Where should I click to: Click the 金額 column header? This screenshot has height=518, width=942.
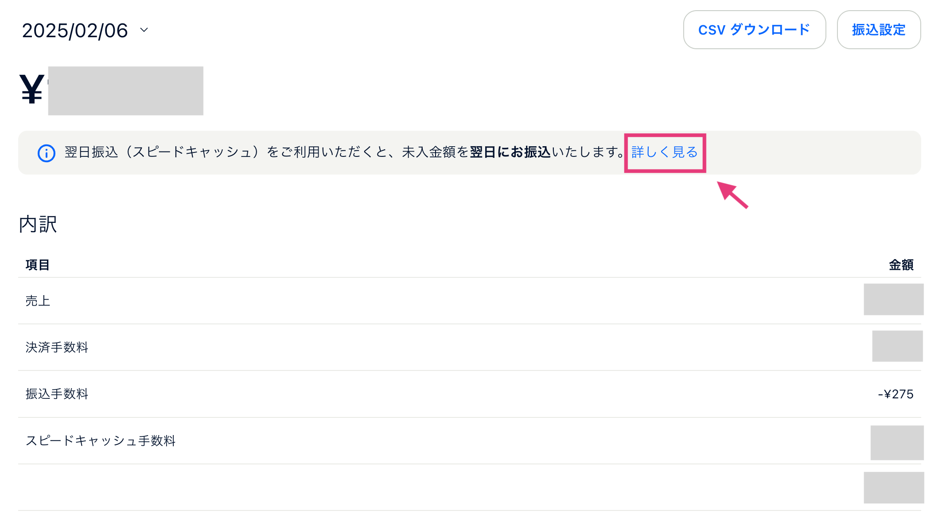coord(901,265)
